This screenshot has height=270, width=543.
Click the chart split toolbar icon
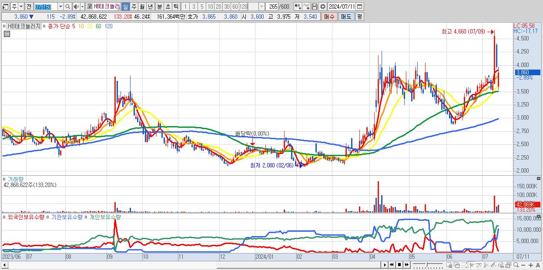(298, 7)
